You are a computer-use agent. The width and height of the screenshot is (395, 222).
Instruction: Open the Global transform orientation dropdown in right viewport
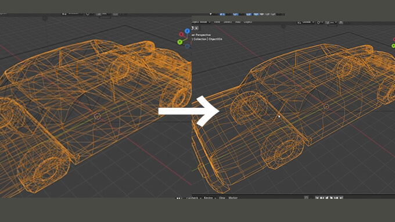pyautogui.click(x=306, y=22)
